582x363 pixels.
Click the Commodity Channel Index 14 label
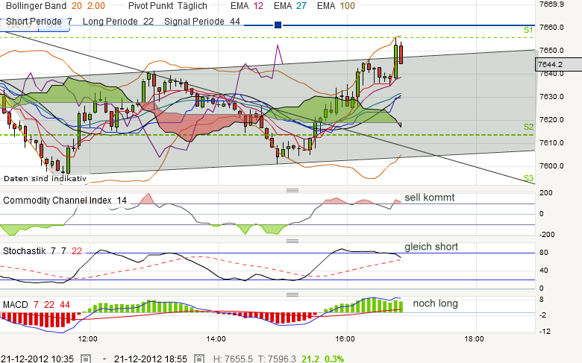[x=65, y=201]
